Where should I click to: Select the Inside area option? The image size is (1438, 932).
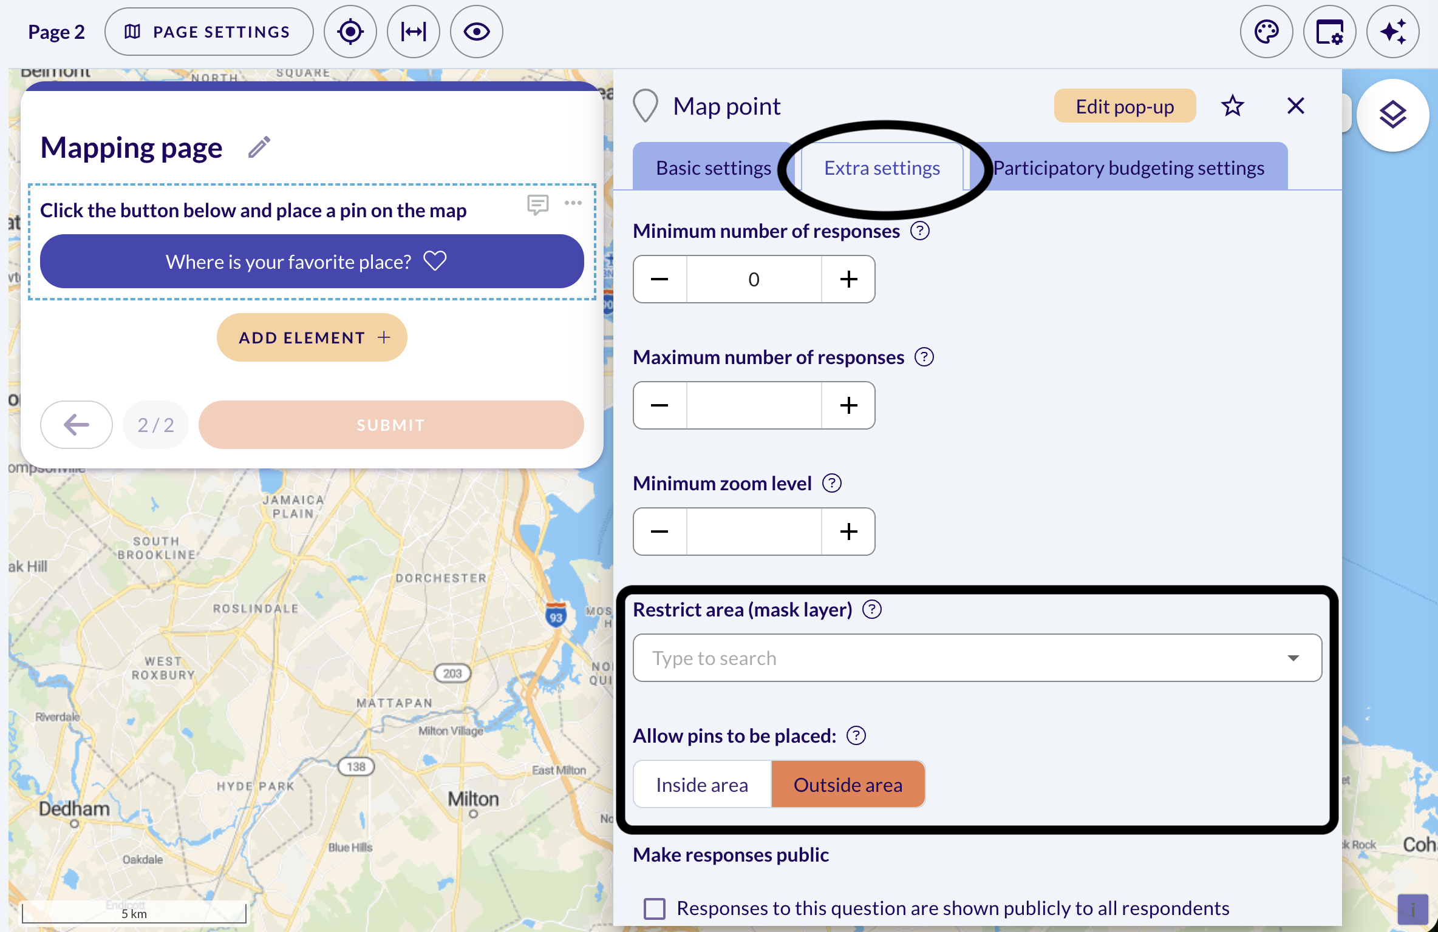(702, 785)
